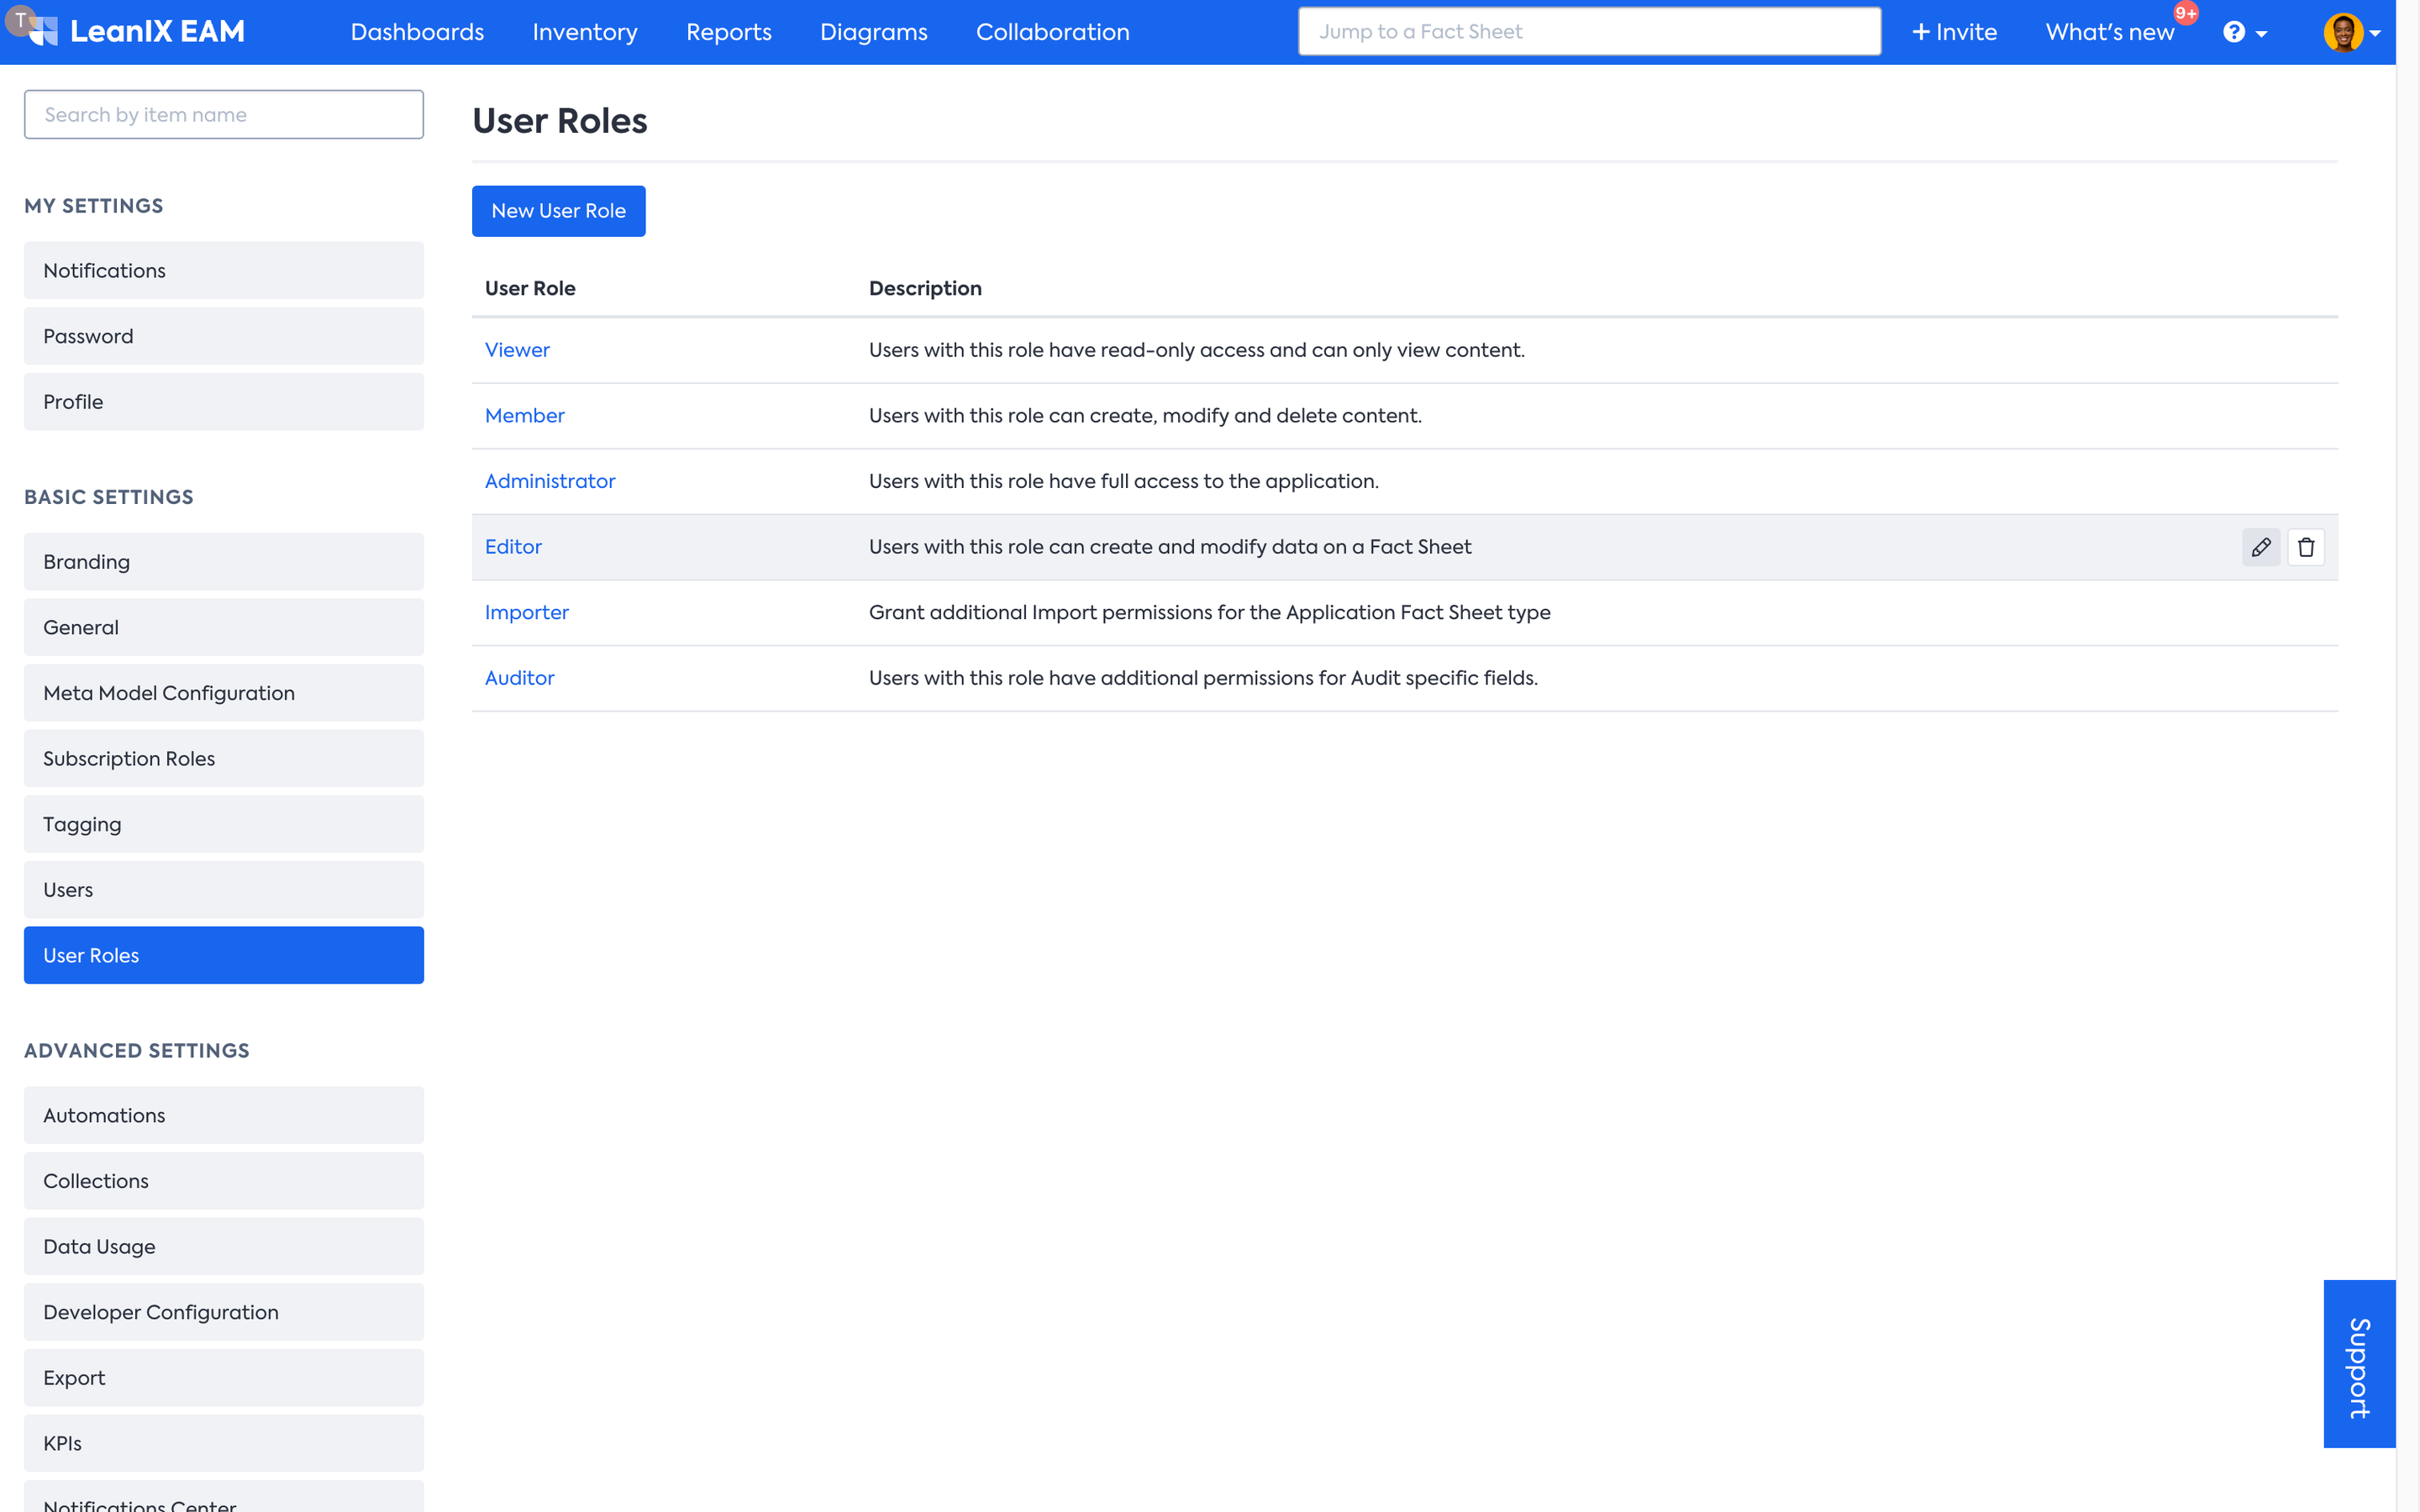Open the Inventory menu
This screenshot has height=1512, width=2420.
[584, 32]
